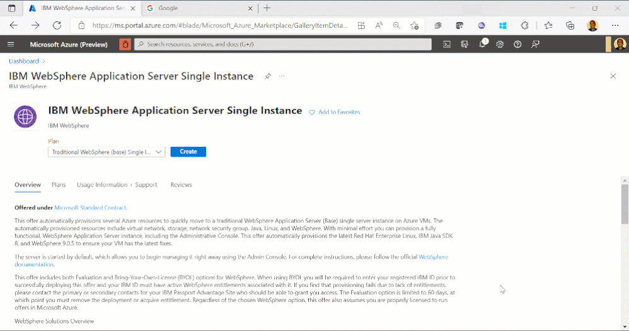The width and height of the screenshot is (629, 331).
Task: Open the browser profile picture
Action: (x=592, y=25)
